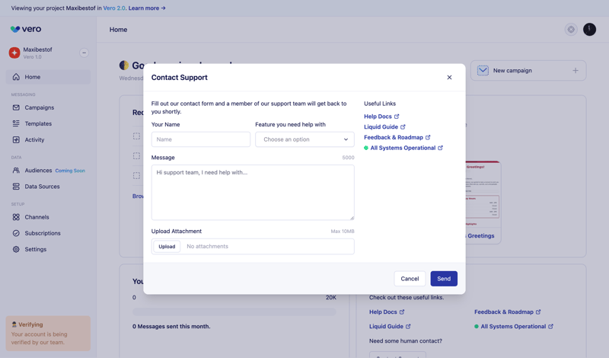Click the Settings gear icon in sidebar
The width and height of the screenshot is (609, 358).
[x=16, y=249]
